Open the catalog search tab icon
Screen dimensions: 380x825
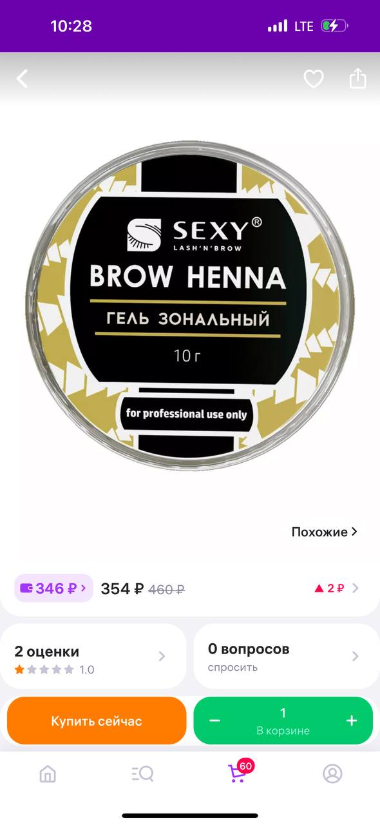click(x=142, y=773)
